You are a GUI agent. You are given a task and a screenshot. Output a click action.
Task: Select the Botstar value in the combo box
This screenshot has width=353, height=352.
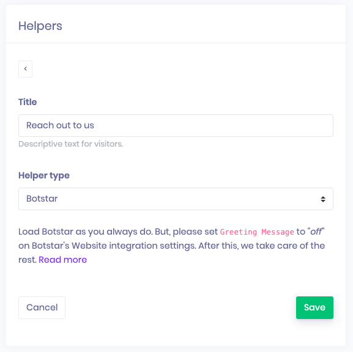click(42, 199)
